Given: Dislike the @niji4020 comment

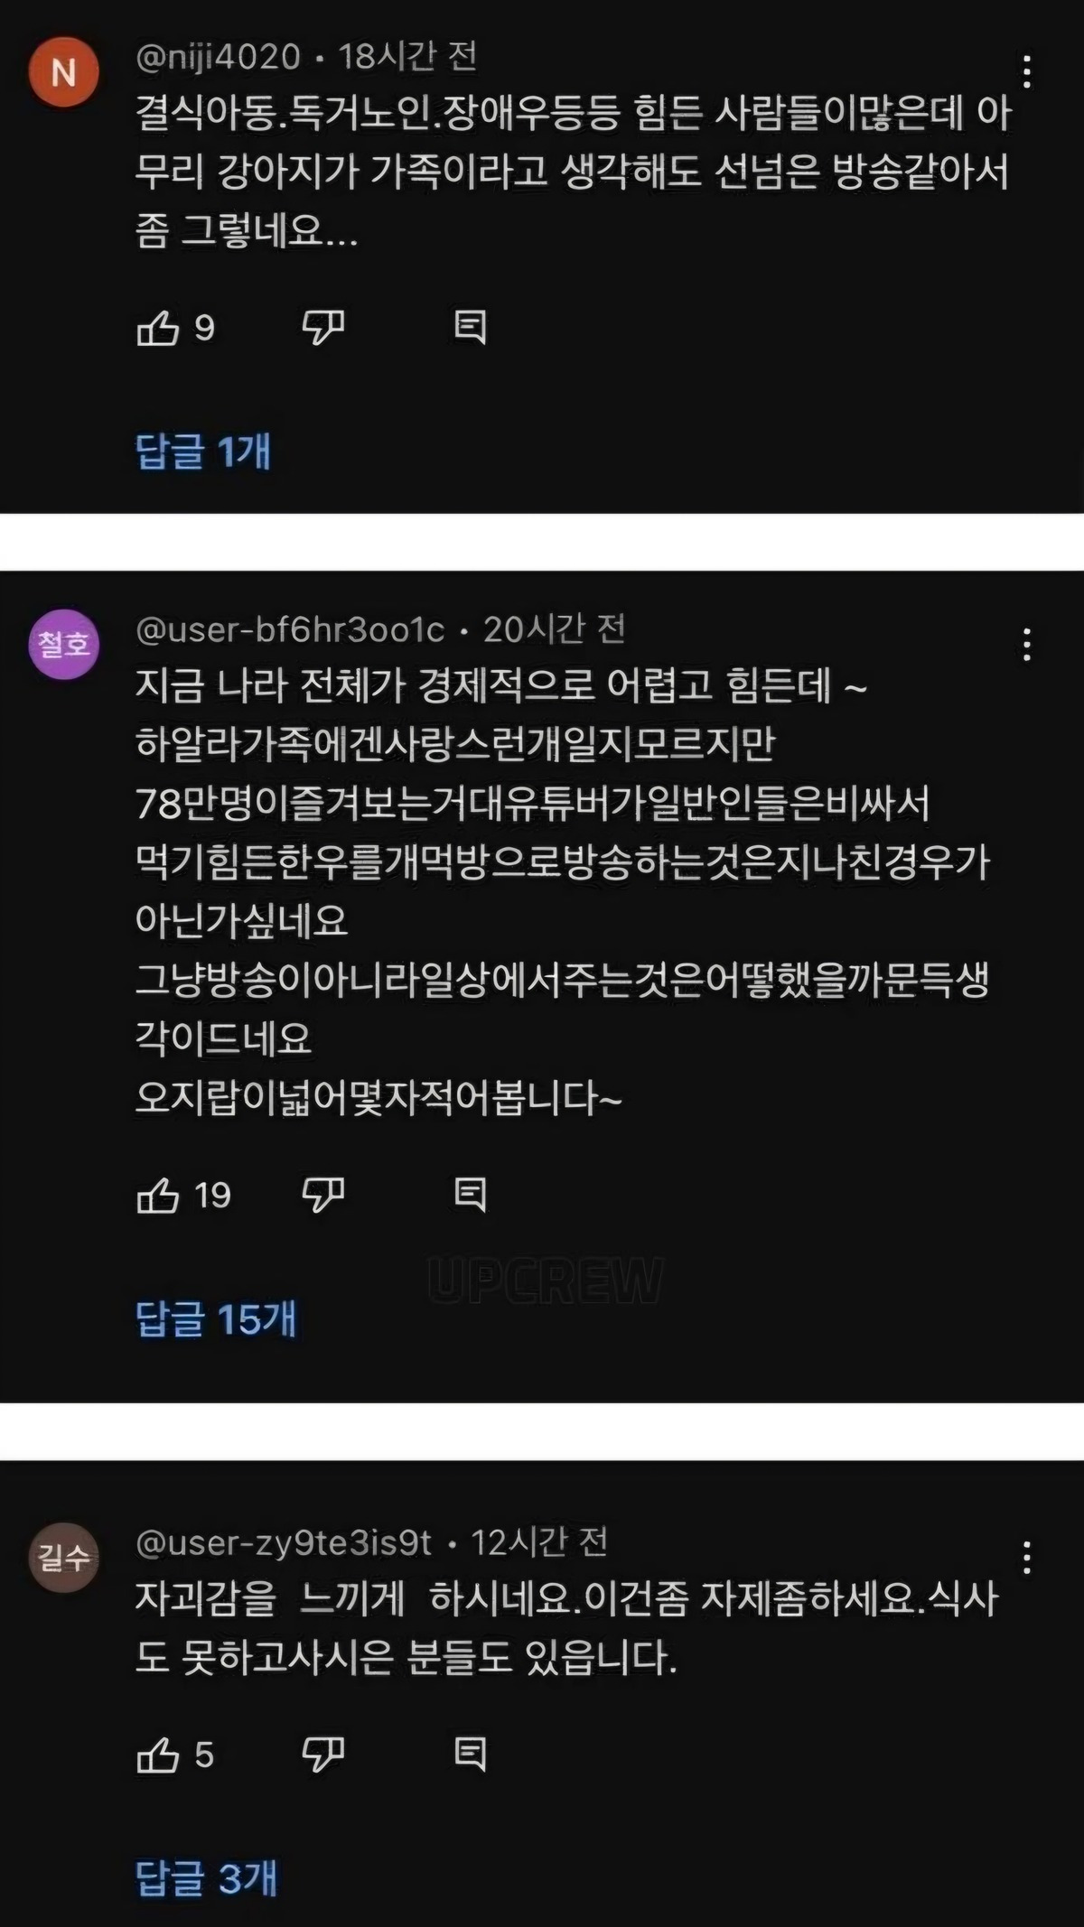Looking at the screenshot, I should point(322,328).
